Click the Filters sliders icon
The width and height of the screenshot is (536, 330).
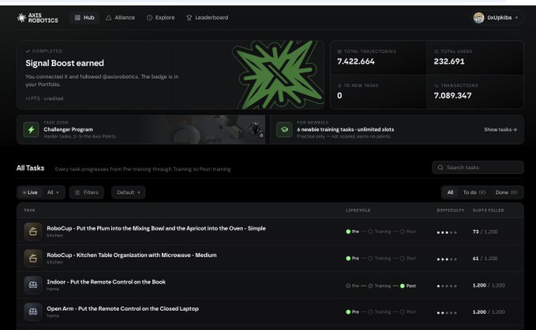tap(77, 193)
